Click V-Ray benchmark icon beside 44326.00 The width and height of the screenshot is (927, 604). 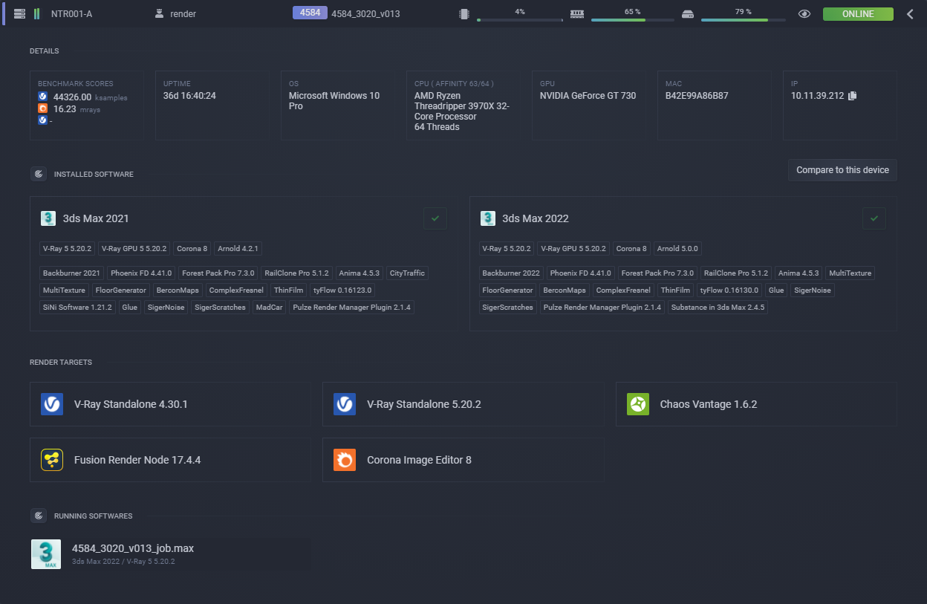[x=43, y=97]
